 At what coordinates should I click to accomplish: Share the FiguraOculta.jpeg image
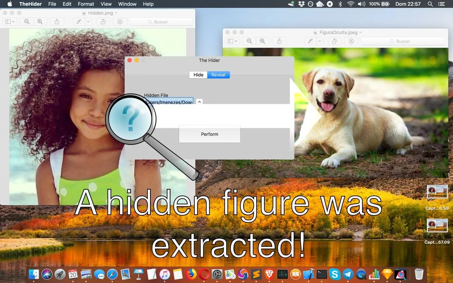280,41
